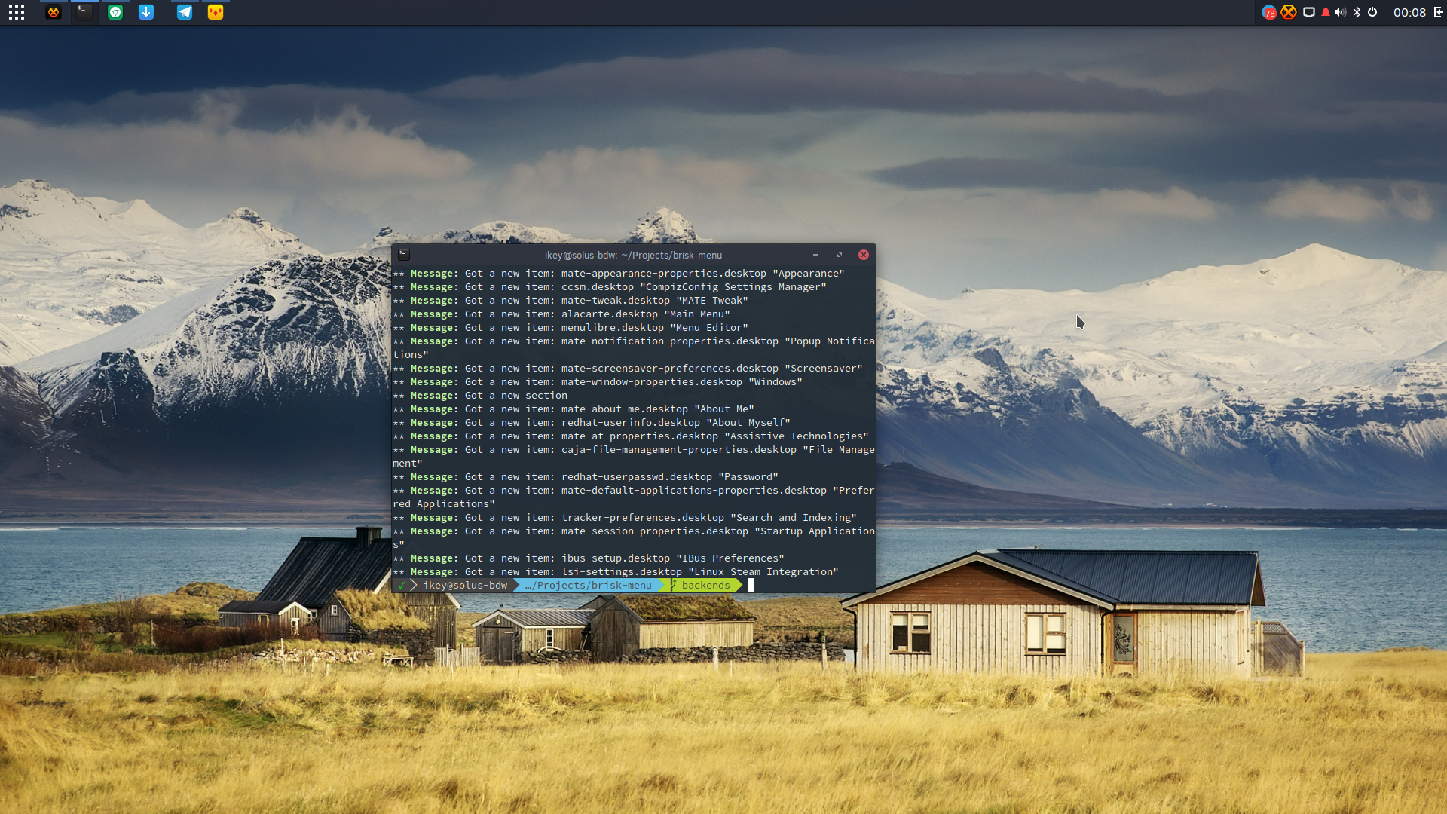Click the 'mate-screensaver-preferences.desktop' text
This screenshot has width=1447, height=814.
[670, 369]
